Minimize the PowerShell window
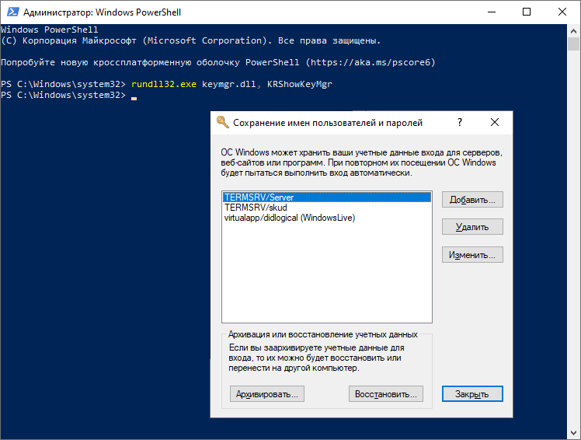 (492, 12)
